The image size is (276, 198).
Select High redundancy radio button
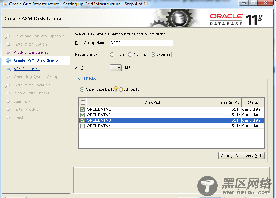coord(112,54)
